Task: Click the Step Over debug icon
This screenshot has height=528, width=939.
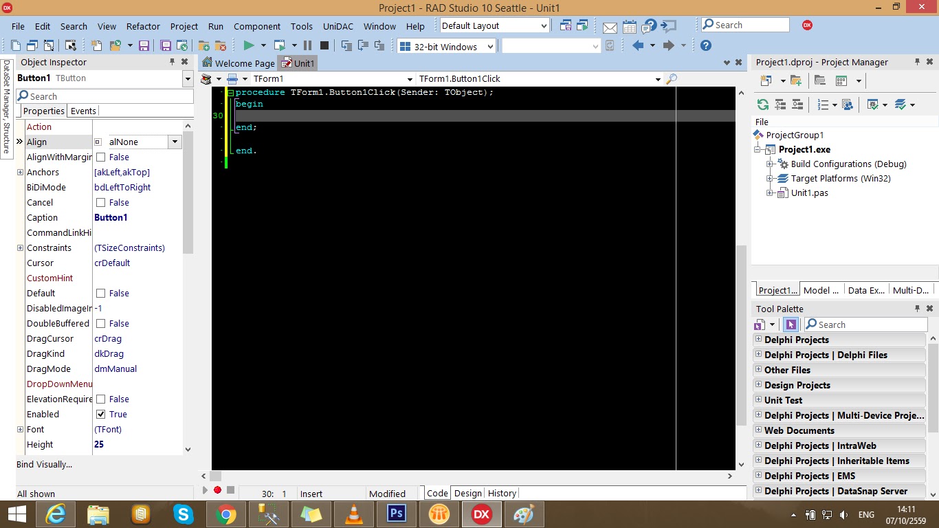Action: pyautogui.click(x=363, y=46)
